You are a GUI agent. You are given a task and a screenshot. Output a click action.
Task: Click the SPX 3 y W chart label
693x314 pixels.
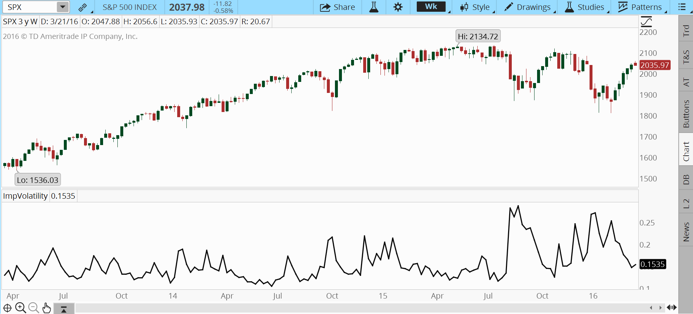click(20, 21)
